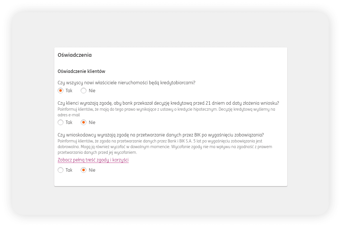Click the 'Nie' label under the 21-day question
341x227 pixels.
[92, 123]
